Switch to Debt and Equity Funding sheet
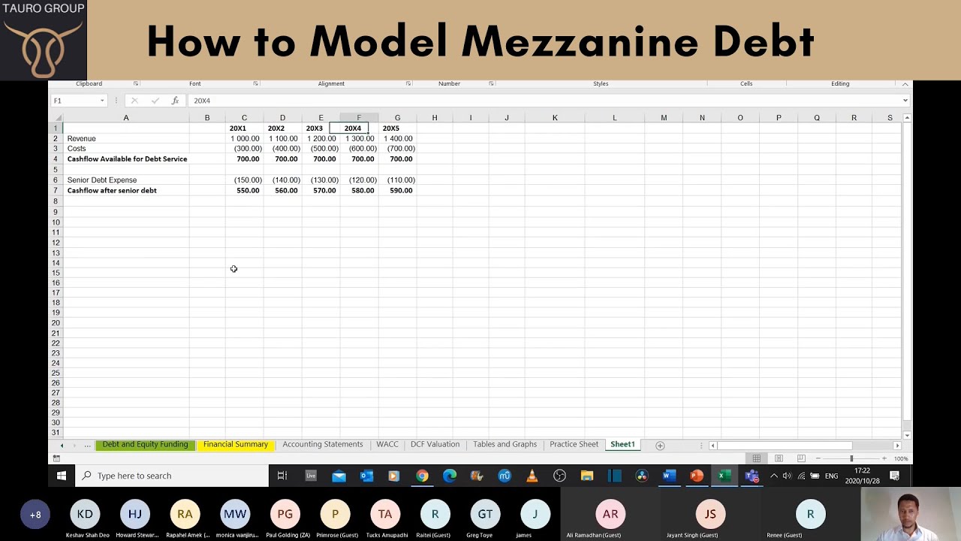This screenshot has height=541, width=961. pos(145,445)
